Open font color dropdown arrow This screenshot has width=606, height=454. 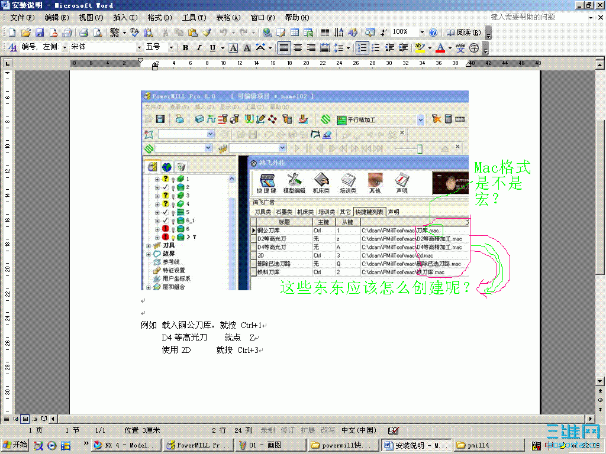[450, 48]
